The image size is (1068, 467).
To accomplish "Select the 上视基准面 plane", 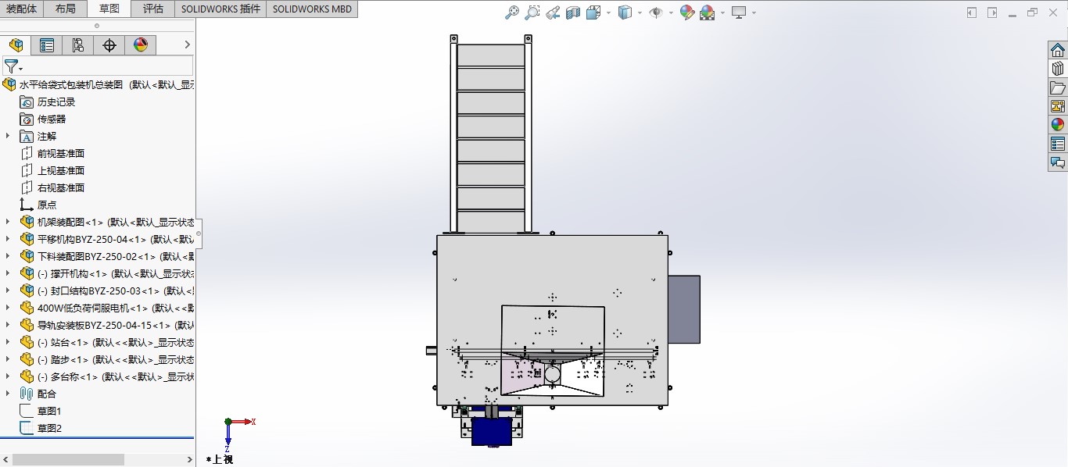I will point(61,170).
